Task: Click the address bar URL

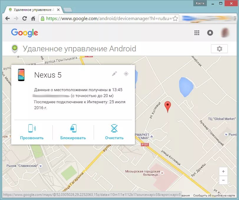Action: (x=109, y=19)
